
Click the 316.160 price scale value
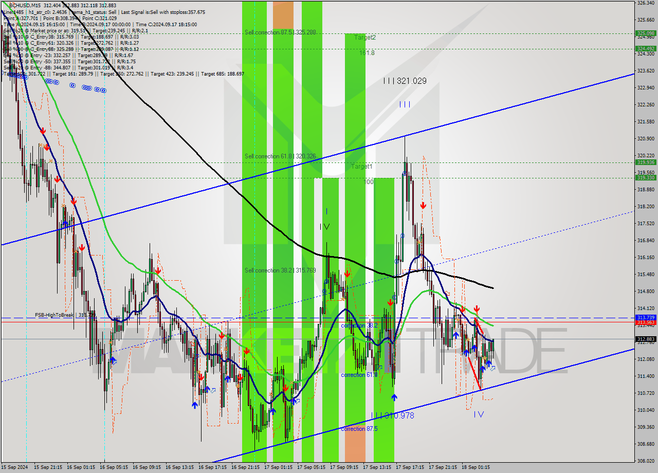click(646, 257)
